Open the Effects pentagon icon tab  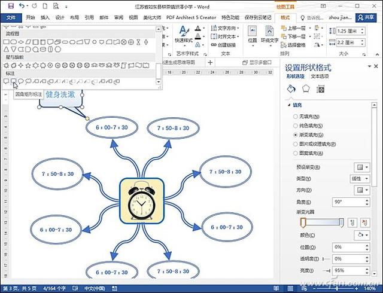click(x=305, y=89)
